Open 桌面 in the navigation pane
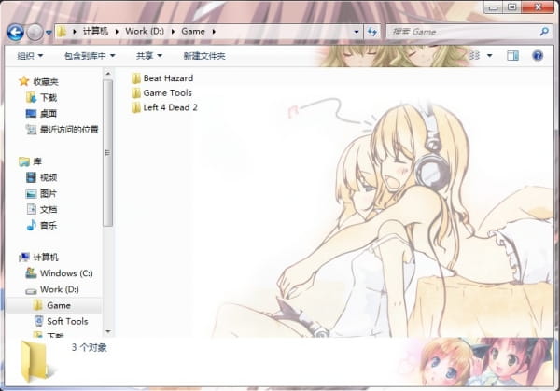Screen dimensions: 560x391 click(49, 114)
